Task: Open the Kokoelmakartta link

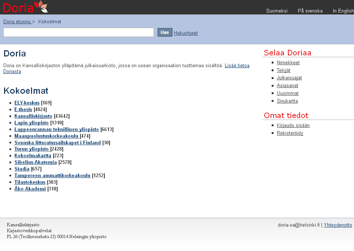Action: click(x=33, y=155)
